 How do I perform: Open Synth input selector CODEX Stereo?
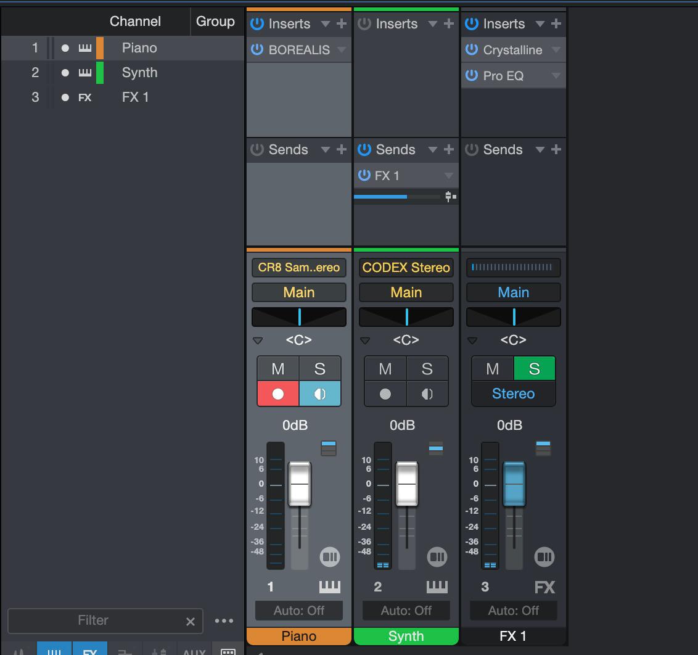tap(406, 268)
